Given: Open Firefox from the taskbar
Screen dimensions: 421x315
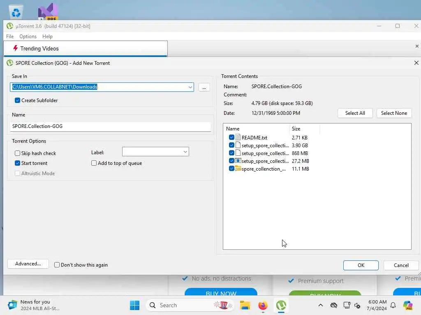Looking at the screenshot, I should [x=263, y=305].
